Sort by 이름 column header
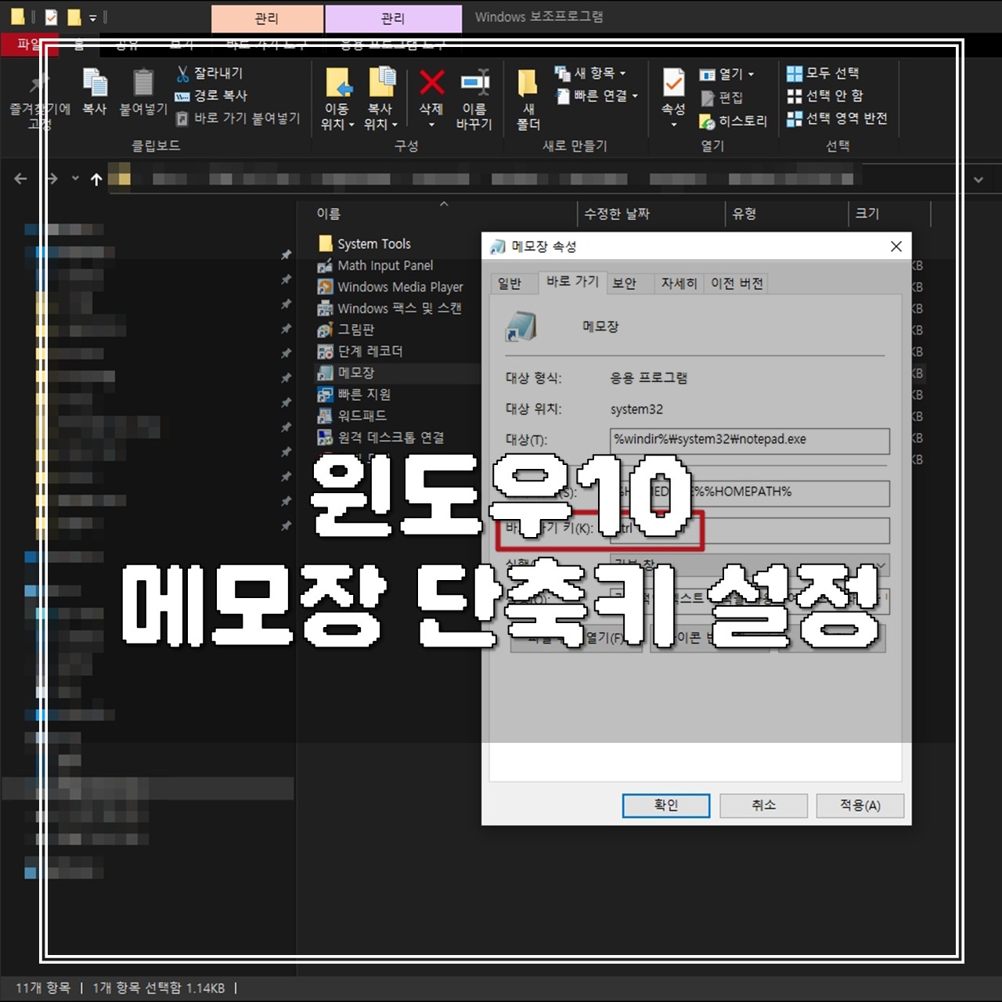1002x1002 pixels. click(329, 214)
